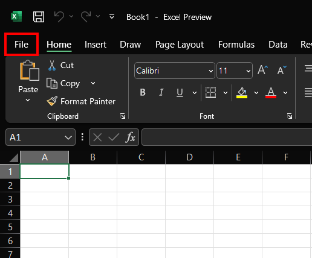Open the font color palette arrow

(285, 93)
